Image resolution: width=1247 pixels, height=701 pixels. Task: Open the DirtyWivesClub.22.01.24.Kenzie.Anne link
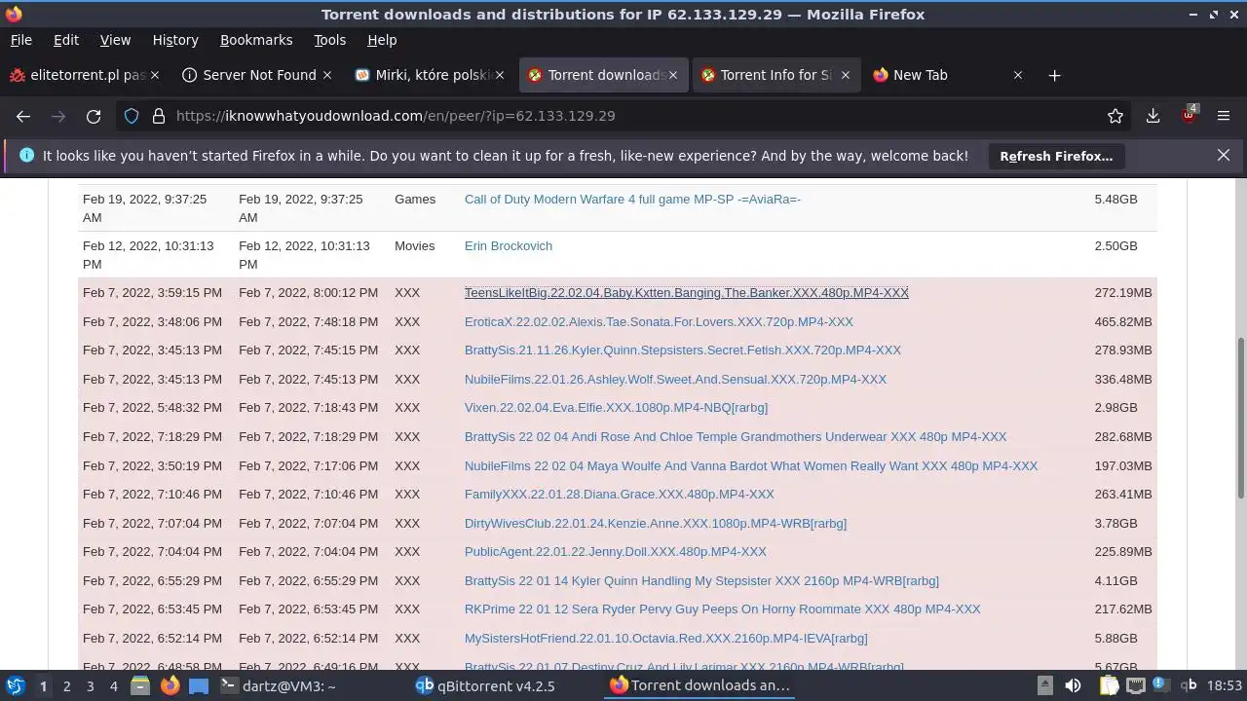coord(656,523)
